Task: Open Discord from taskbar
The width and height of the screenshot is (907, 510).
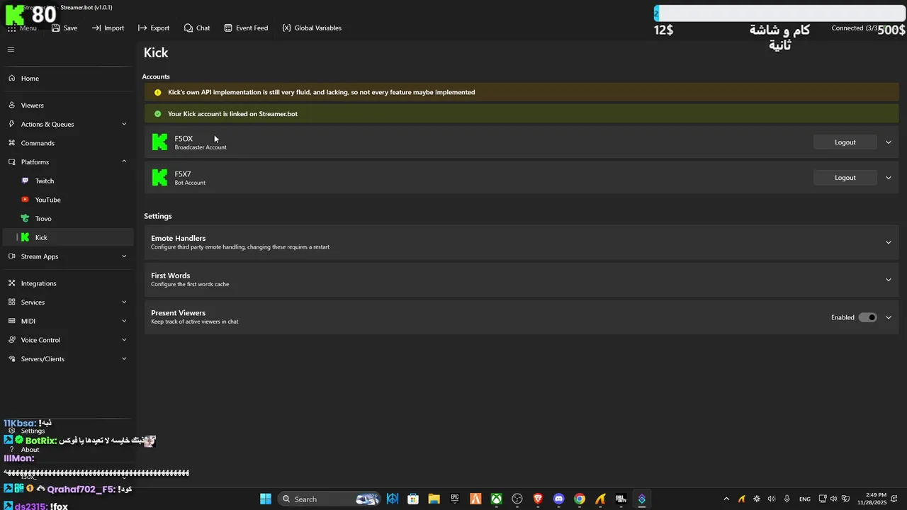Action: (x=559, y=499)
